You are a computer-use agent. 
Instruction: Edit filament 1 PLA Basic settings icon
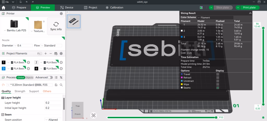[x=28, y=62]
